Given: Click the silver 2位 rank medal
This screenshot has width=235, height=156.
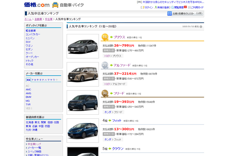Looking at the screenshot, I should click(105, 65).
